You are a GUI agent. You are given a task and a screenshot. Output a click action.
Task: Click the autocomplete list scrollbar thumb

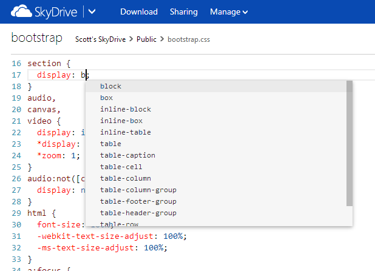350,144
